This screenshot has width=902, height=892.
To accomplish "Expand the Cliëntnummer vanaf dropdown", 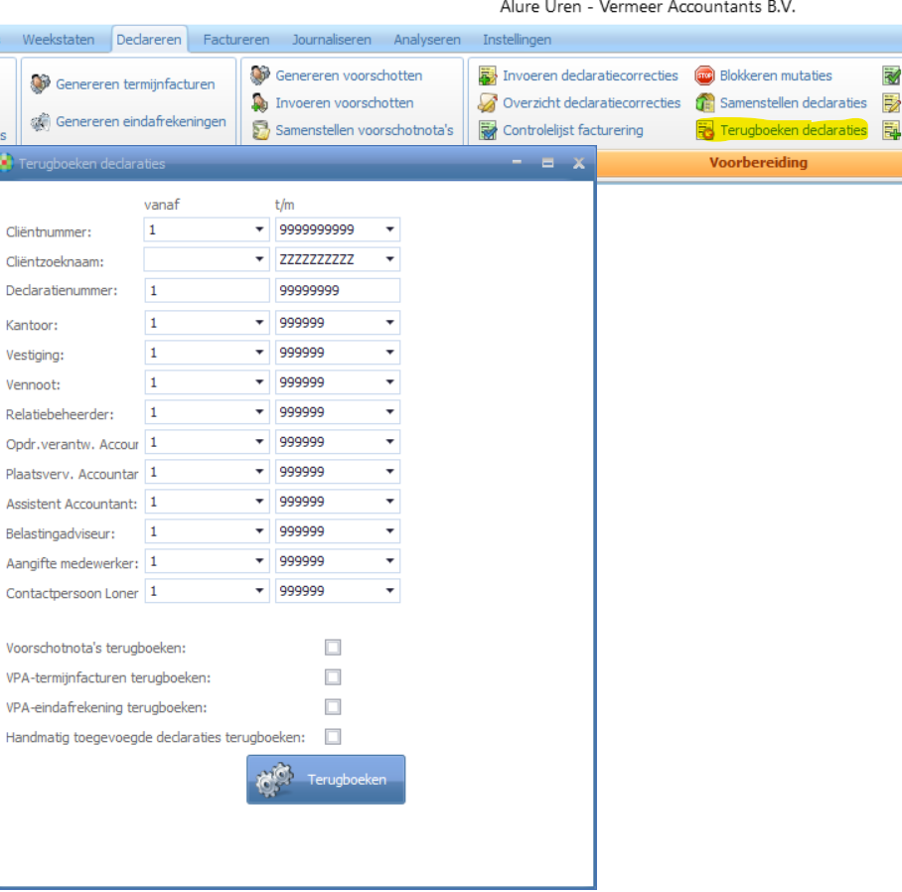I will [x=259, y=230].
